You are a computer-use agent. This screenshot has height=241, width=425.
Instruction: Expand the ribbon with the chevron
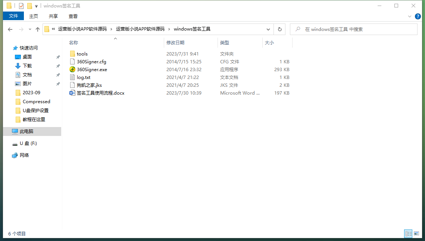(x=410, y=16)
